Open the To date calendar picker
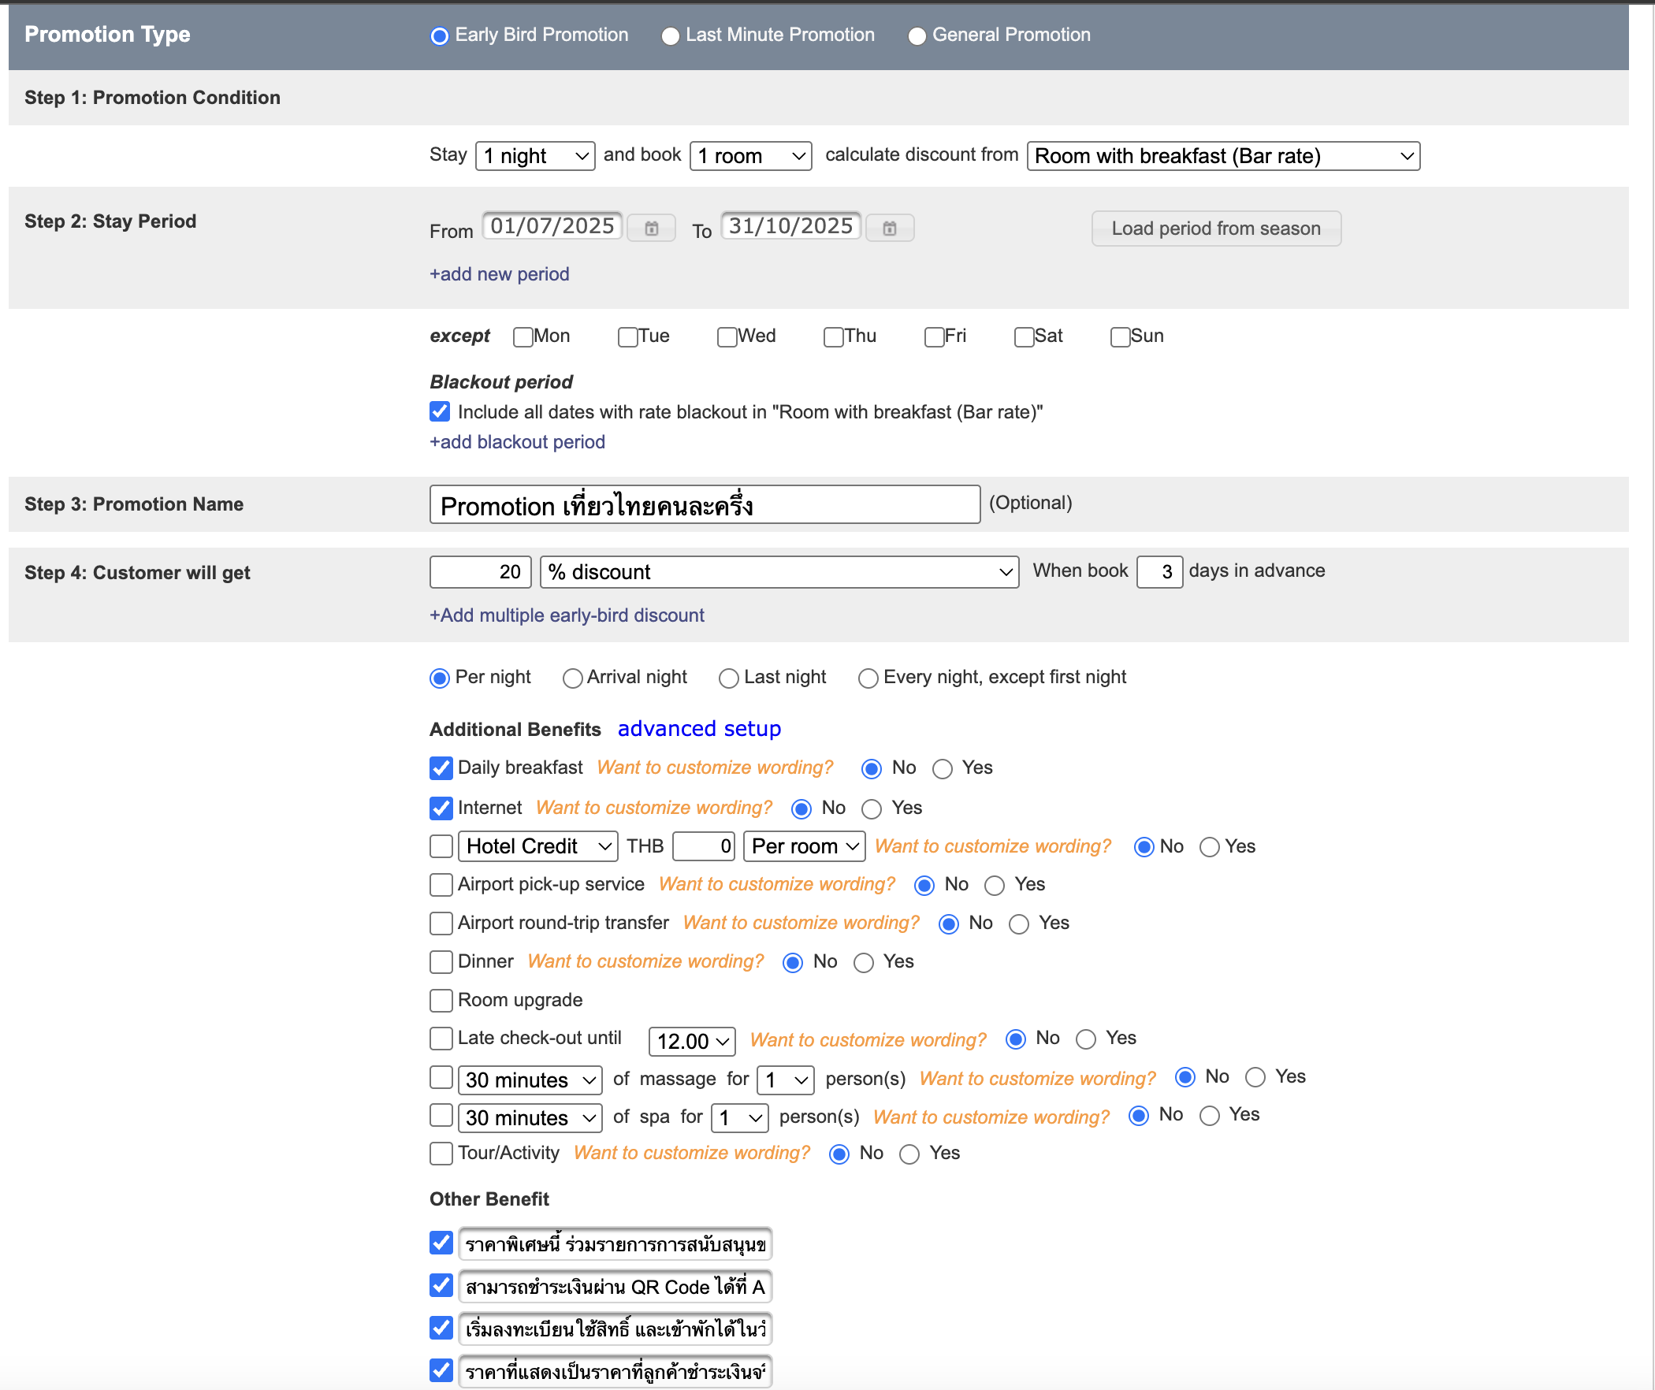1655x1390 pixels. pos(889,229)
